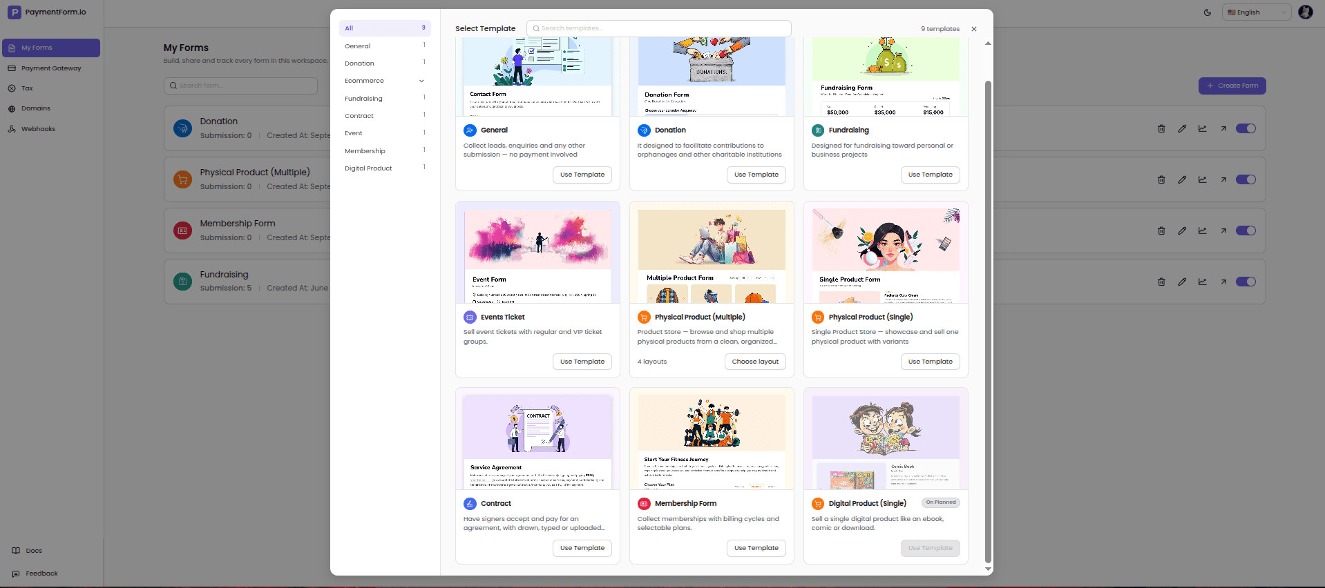Click the PaymentForm.io logo
This screenshot has height=588, width=1325.
[47, 12]
